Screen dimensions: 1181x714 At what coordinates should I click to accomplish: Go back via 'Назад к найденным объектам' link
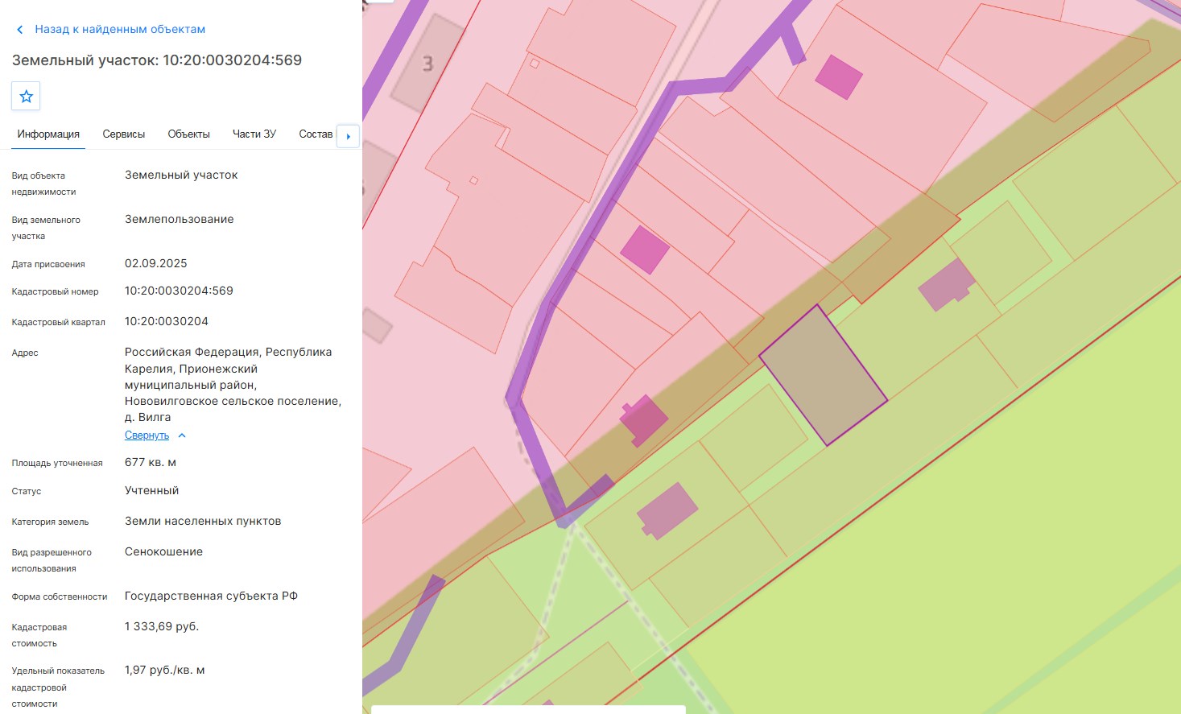coord(120,29)
